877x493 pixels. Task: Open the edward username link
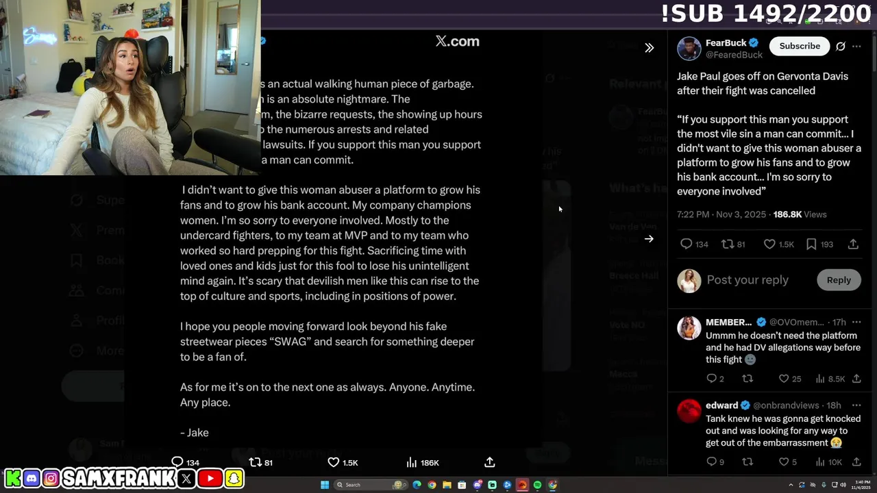coord(721,405)
